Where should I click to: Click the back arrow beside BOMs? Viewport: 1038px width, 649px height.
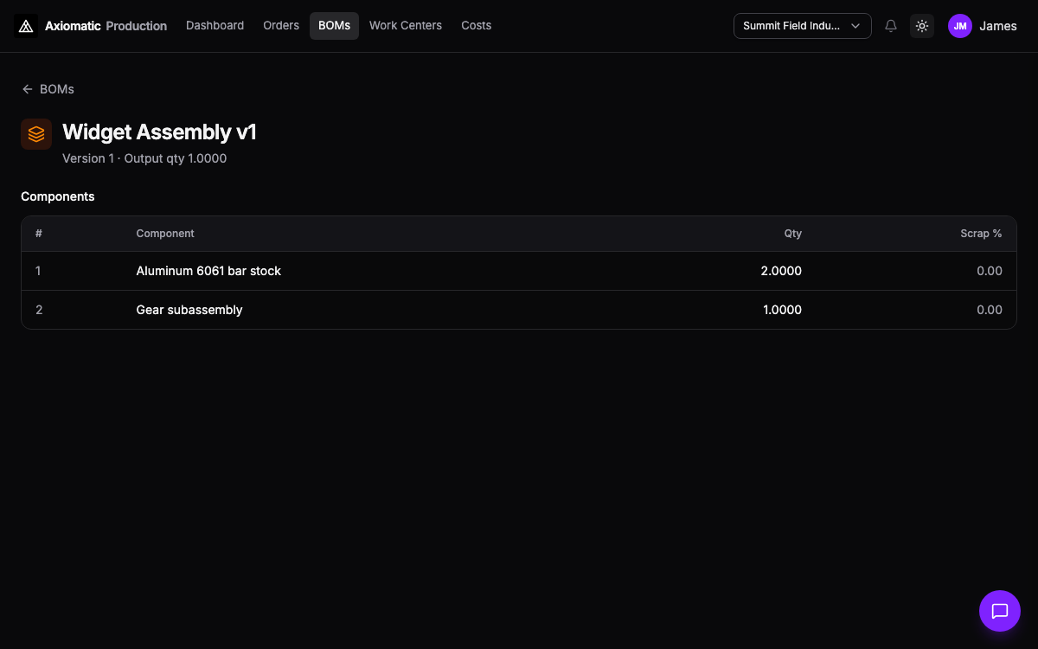coord(28,89)
